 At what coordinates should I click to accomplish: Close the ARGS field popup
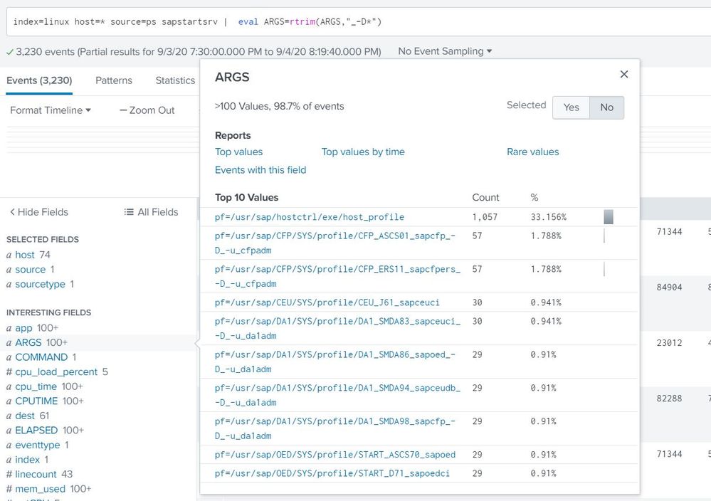(624, 74)
